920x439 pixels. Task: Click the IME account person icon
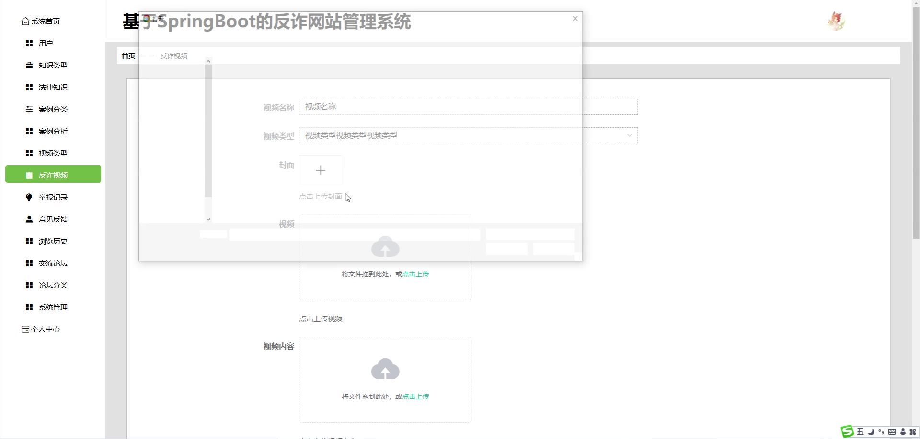(x=903, y=432)
